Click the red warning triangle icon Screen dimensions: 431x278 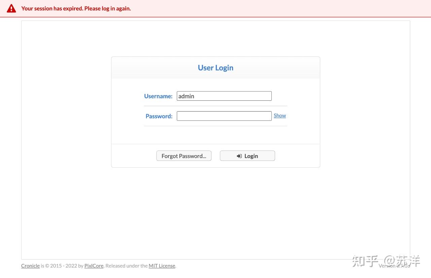pyautogui.click(x=11, y=8)
